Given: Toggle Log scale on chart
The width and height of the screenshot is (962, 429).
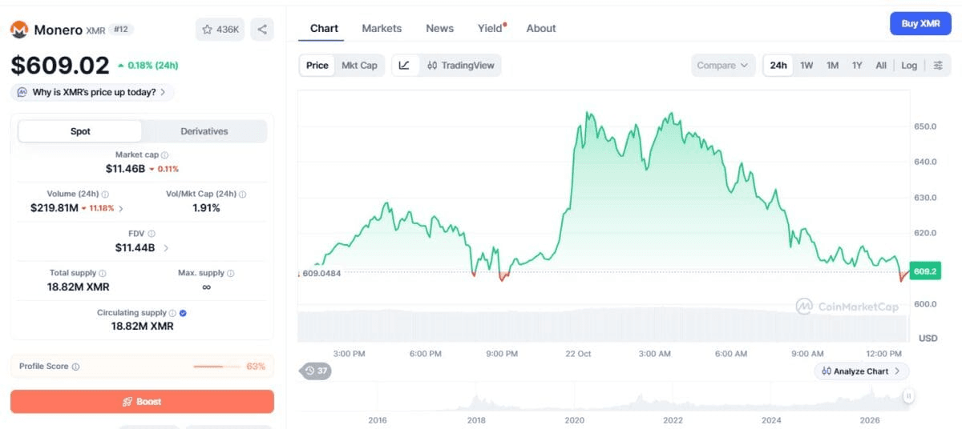Looking at the screenshot, I should tap(909, 66).
